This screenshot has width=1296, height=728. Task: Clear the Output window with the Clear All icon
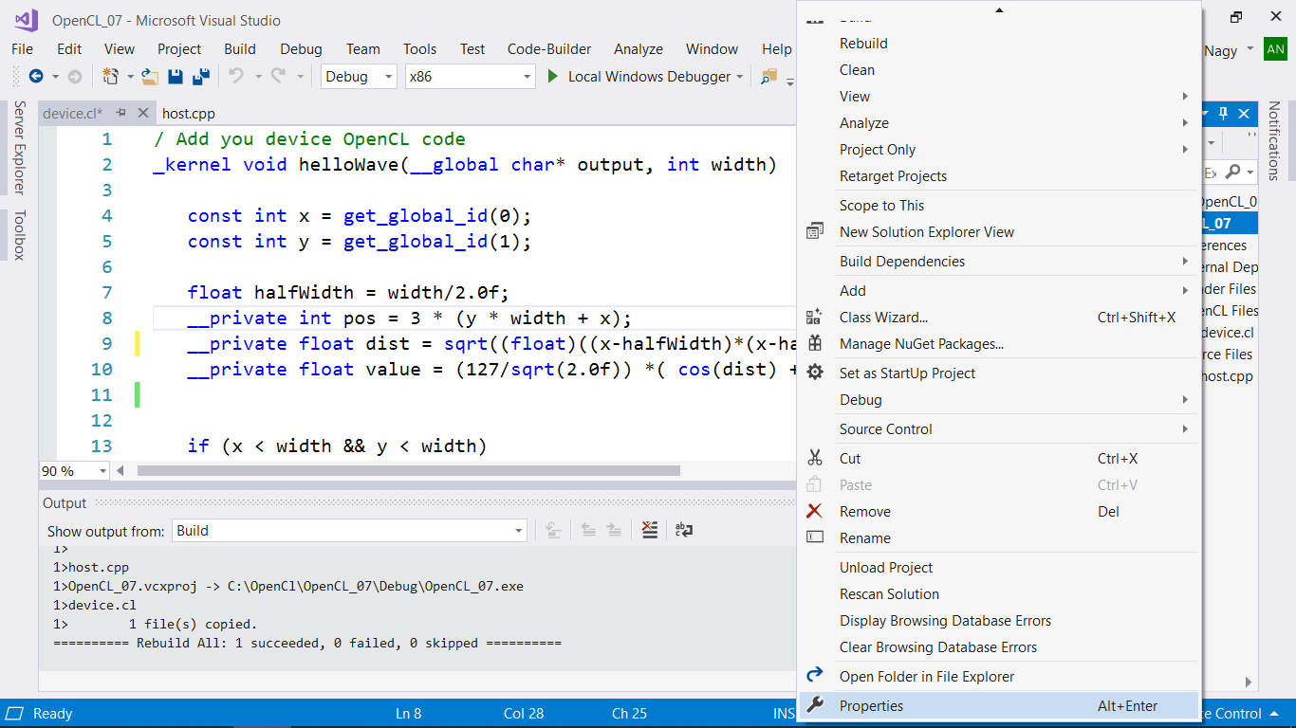coord(650,530)
